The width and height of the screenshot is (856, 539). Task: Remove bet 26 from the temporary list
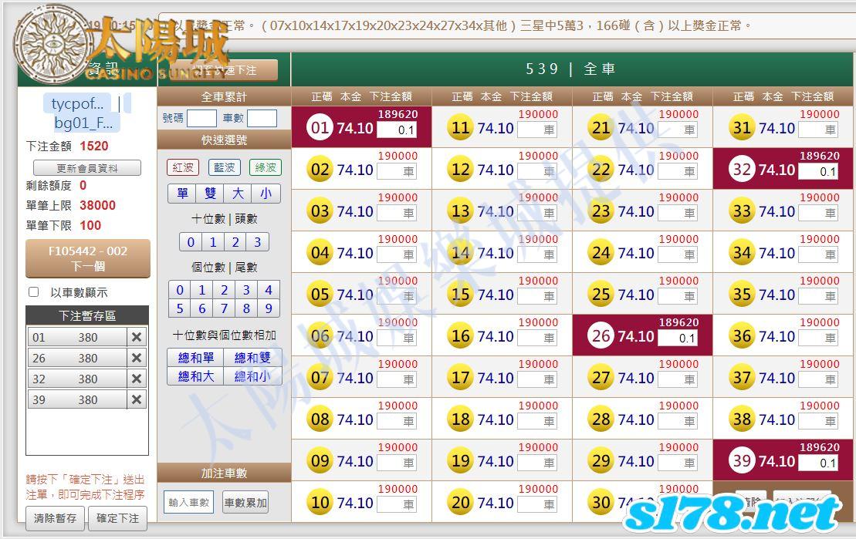[137, 358]
